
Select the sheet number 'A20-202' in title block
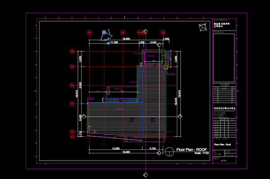click(x=224, y=161)
